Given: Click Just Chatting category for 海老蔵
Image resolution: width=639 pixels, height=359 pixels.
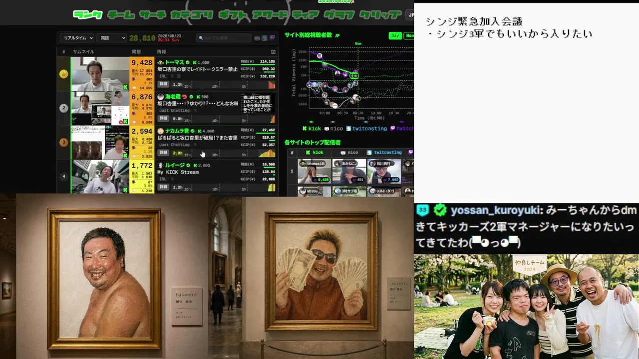Looking at the screenshot, I should (174, 110).
